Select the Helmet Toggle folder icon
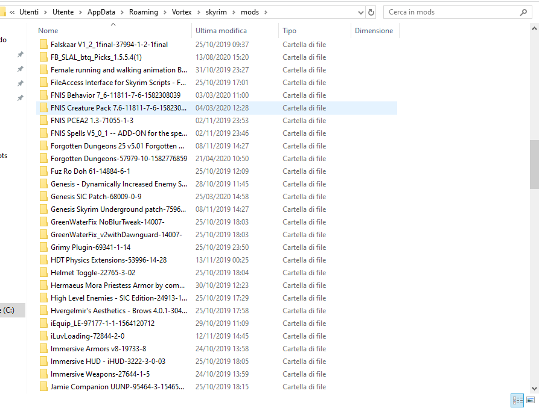 coord(43,273)
